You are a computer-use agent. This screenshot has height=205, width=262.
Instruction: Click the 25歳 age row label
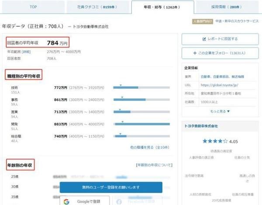15,177
